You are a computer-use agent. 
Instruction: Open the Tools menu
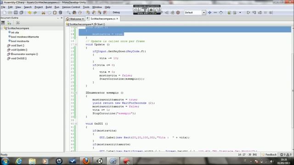tap(86, 7)
